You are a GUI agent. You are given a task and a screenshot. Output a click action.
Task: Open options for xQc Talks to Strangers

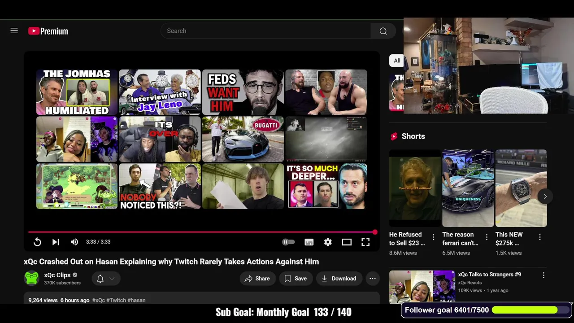[544, 275]
